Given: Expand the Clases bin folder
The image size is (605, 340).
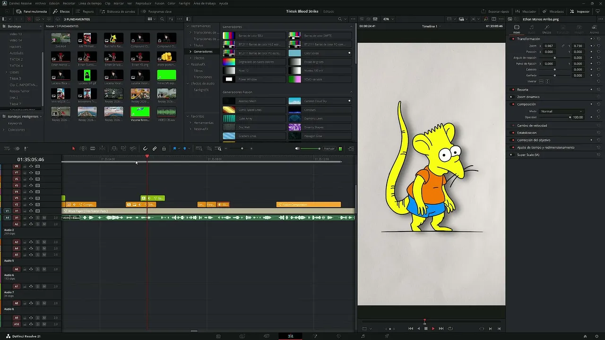Looking at the screenshot, I should 6,72.
